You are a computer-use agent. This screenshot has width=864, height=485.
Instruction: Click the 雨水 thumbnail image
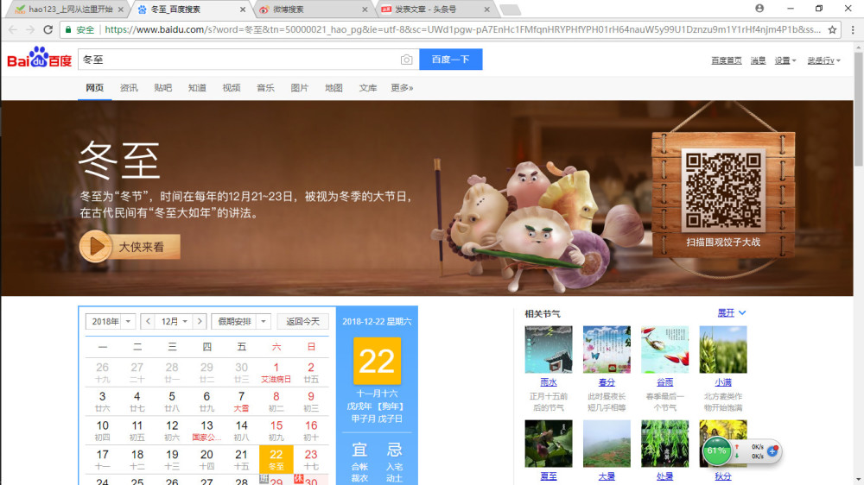click(549, 350)
